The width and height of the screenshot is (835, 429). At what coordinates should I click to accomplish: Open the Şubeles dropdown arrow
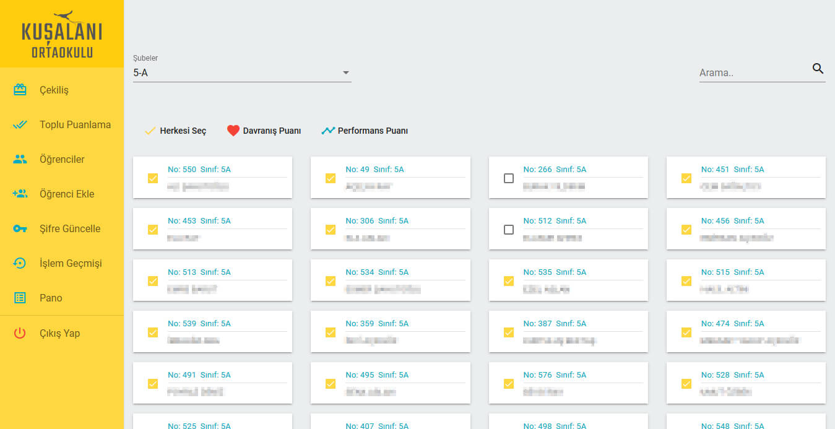coord(346,73)
